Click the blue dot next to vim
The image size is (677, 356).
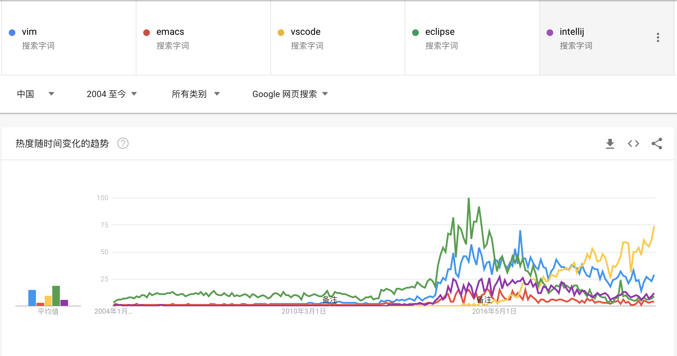tap(12, 32)
